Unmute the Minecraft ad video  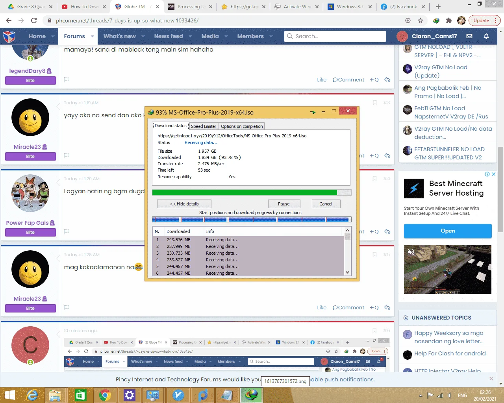click(411, 252)
